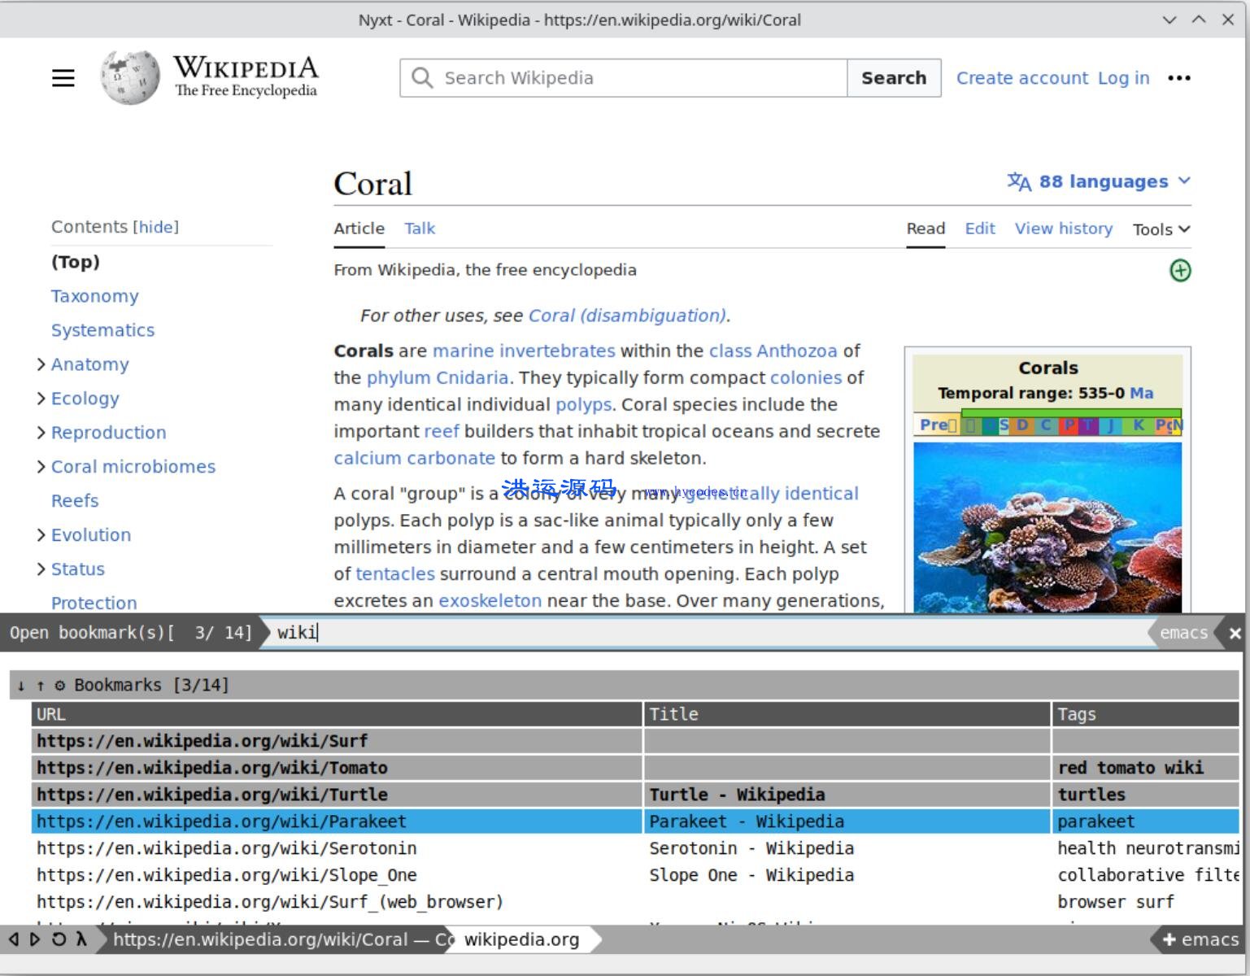
Task: Click the bookmarks source settings gear icon
Action: tap(59, 686)
